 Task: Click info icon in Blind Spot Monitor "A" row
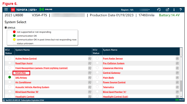pos(177,92)
